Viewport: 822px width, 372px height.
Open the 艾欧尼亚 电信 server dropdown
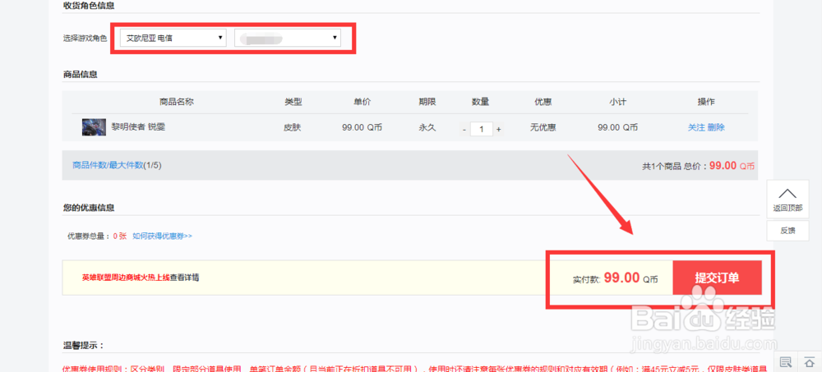[x=173, y=38]
